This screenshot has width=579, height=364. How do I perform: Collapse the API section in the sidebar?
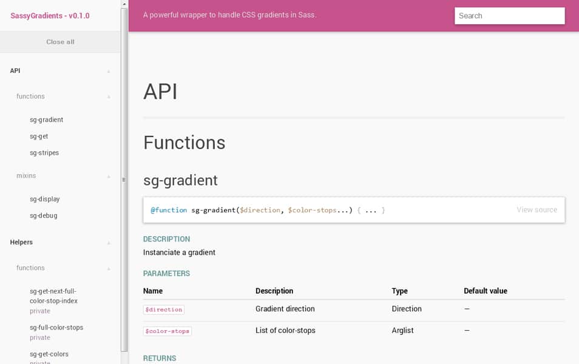(x=109, y=70)
